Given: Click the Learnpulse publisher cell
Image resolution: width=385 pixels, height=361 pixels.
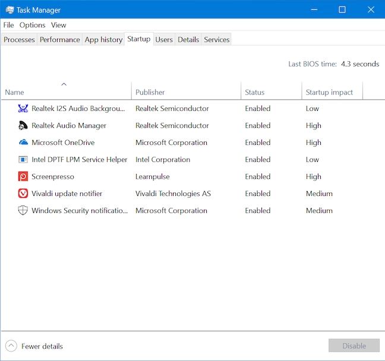Looking at the screenshot, I should tap(153, 177).
